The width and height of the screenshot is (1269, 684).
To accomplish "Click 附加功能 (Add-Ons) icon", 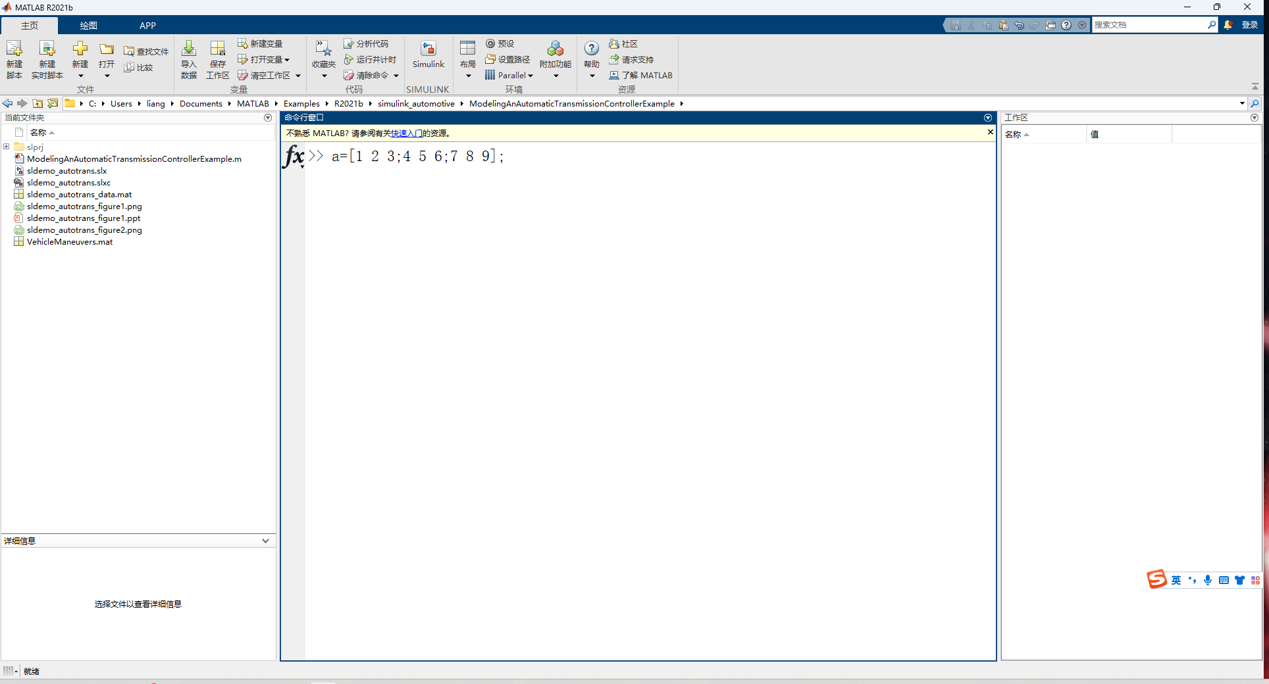I will pyautogui.click(x=556, y=49).
